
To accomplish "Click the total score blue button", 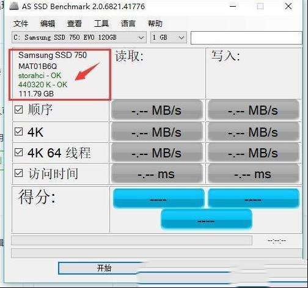I will pos(207,220).
